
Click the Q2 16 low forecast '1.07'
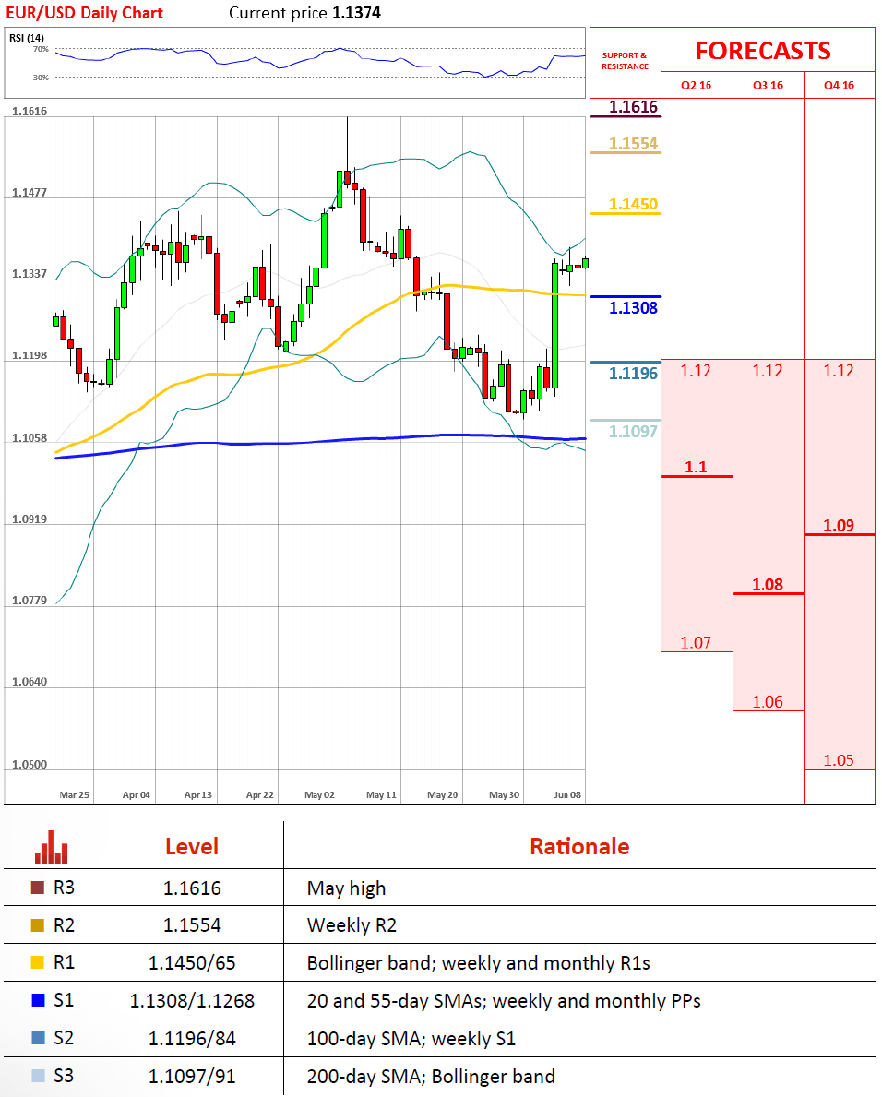(x=696, y=642)
